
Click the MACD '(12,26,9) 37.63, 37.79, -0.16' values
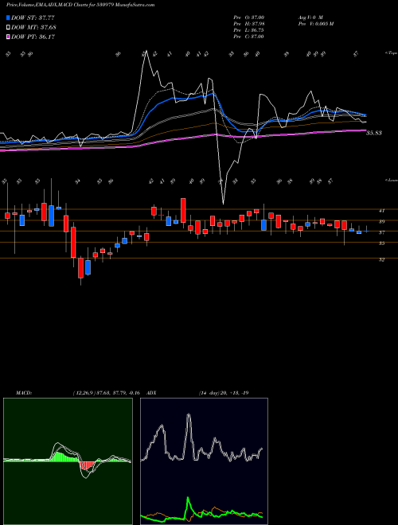click(x=108, y=393)
